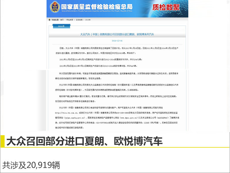Viewport: 230px width, 173px height.
Task: Click the red 质检数聚 banner text
Action: 166,7
